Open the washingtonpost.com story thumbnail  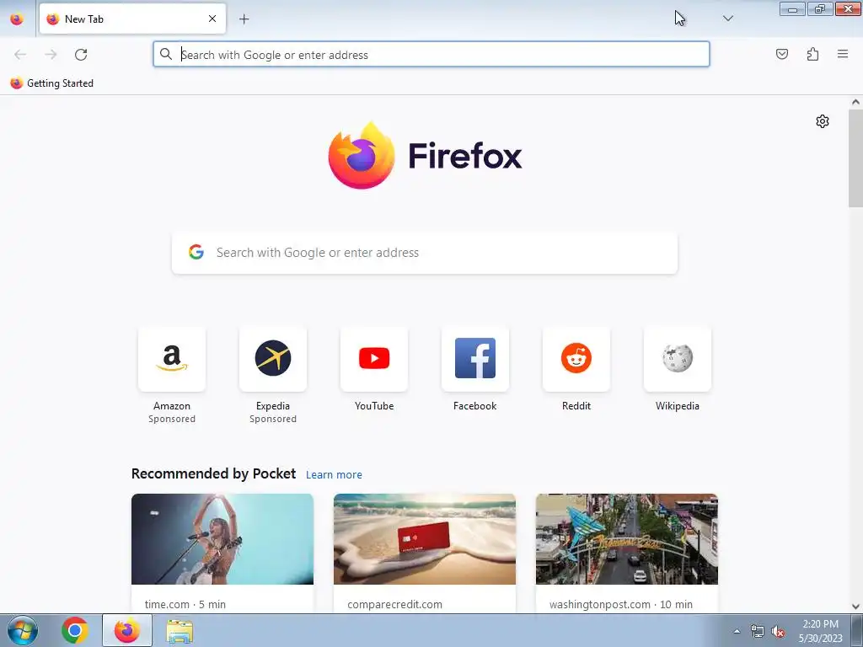click(x=627, y=539)
